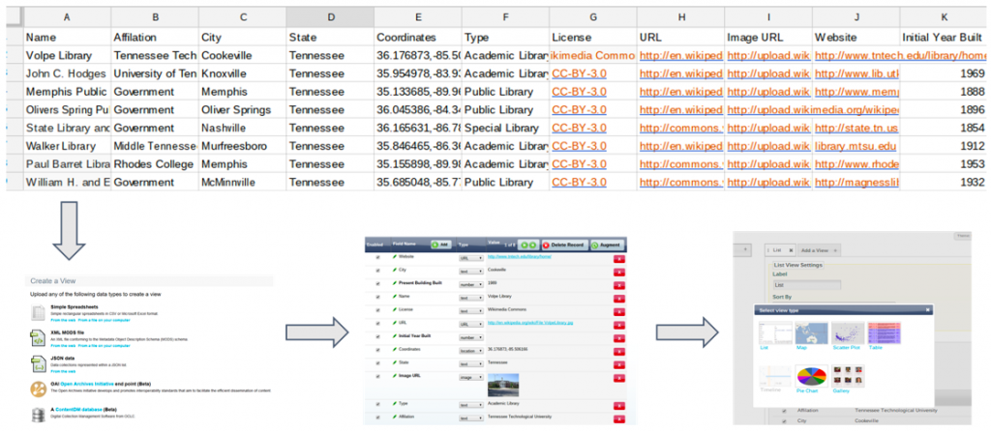The image size is (991, 432).
Task: Pick the Scatter Plot view type
Action: point(848,332)
